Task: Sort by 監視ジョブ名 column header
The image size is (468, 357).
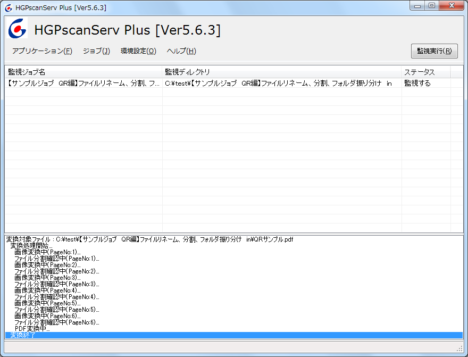Action: pos(83,72)
